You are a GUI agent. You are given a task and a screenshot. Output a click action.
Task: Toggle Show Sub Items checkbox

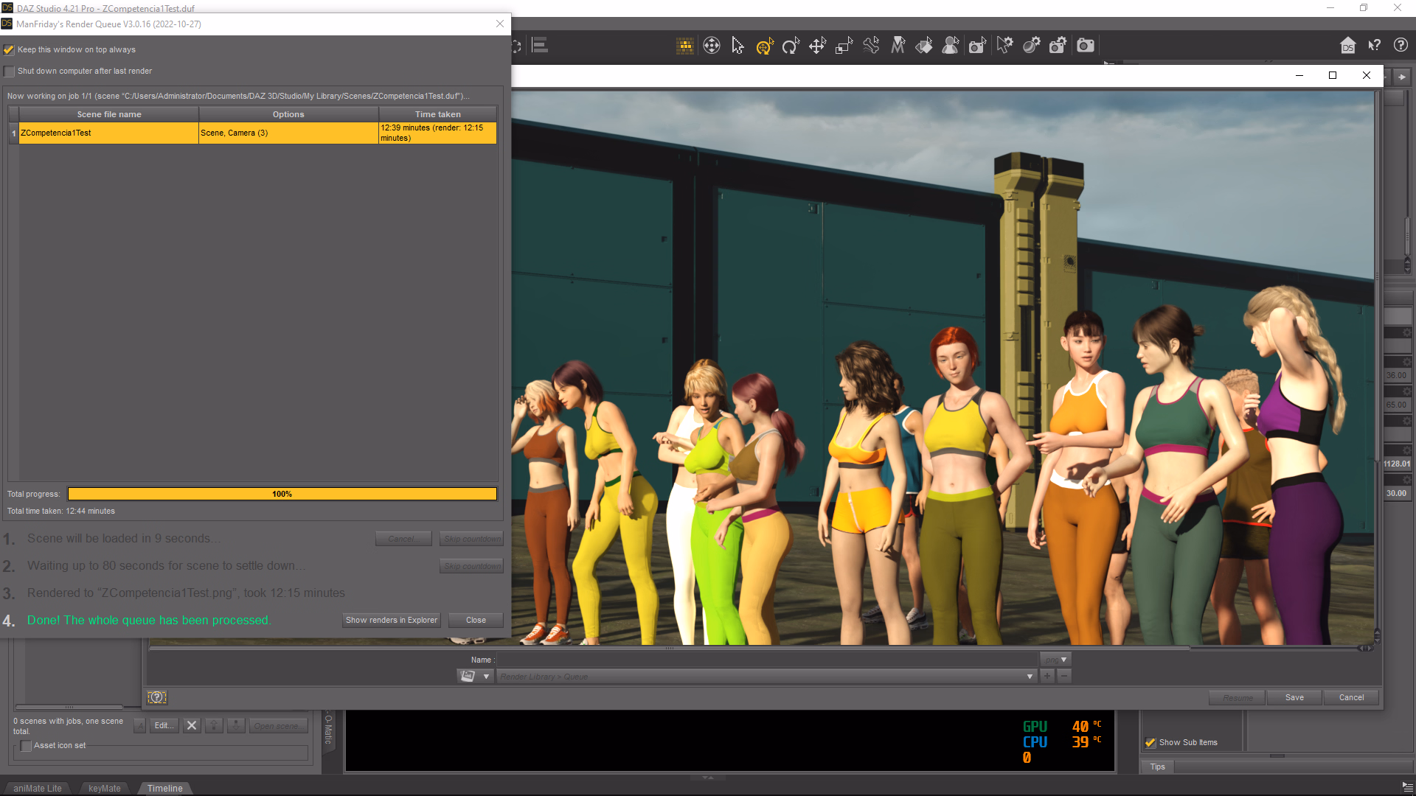[x=1150, y=742]
